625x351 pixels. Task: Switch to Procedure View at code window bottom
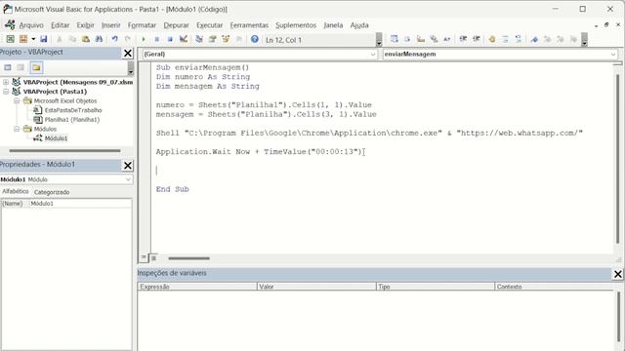pos(144,257)
